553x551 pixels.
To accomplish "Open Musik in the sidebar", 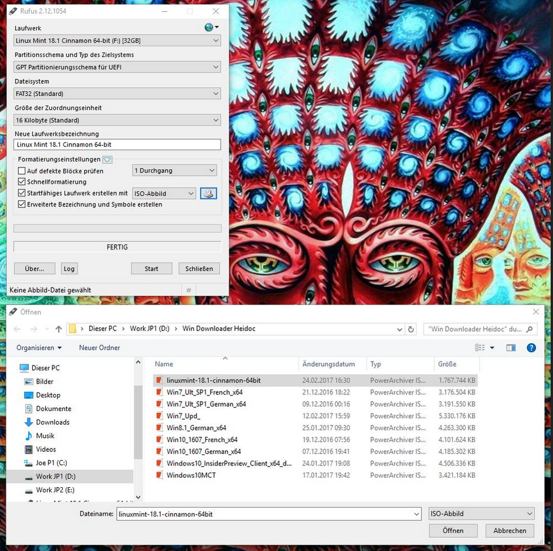I will point(45,436).
